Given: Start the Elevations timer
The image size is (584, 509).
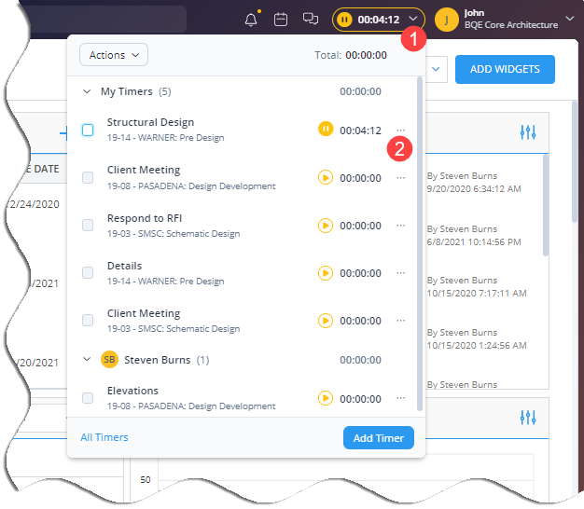Looking at the screenshot, I should 326,398.
